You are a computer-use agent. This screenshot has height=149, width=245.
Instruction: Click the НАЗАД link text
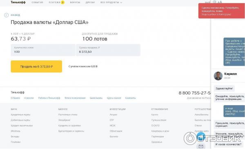16,15
